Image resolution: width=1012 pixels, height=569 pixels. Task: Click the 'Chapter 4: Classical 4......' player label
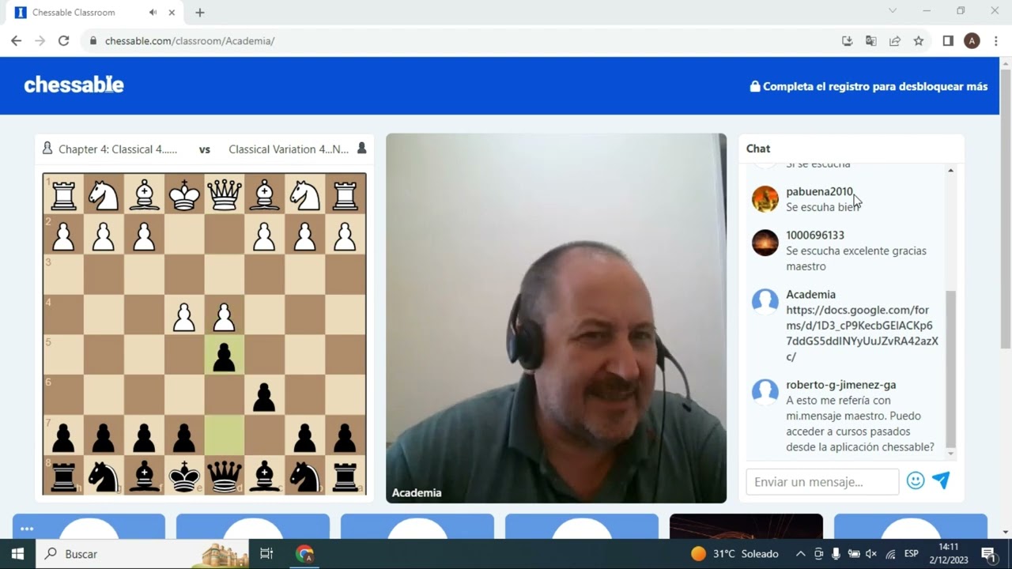(118, 149)
